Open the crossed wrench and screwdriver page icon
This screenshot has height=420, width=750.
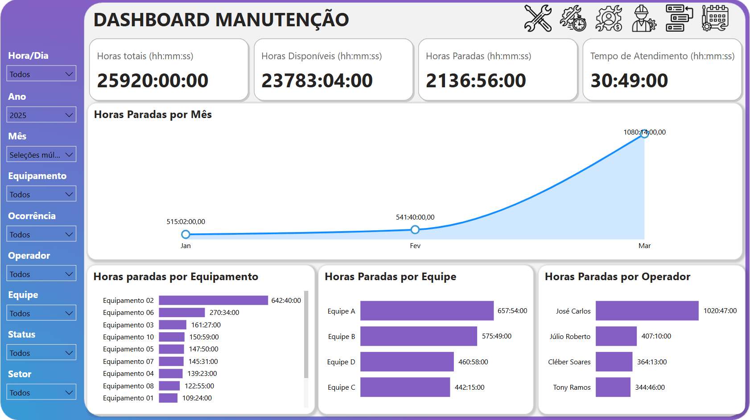(x=538, y=18)
